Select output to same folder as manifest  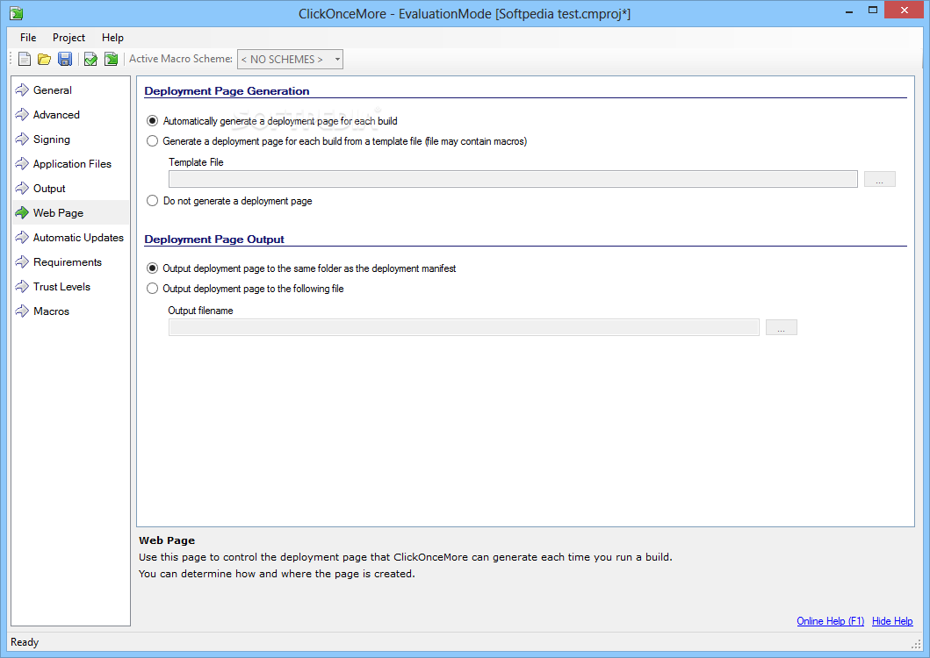point(300,268)
